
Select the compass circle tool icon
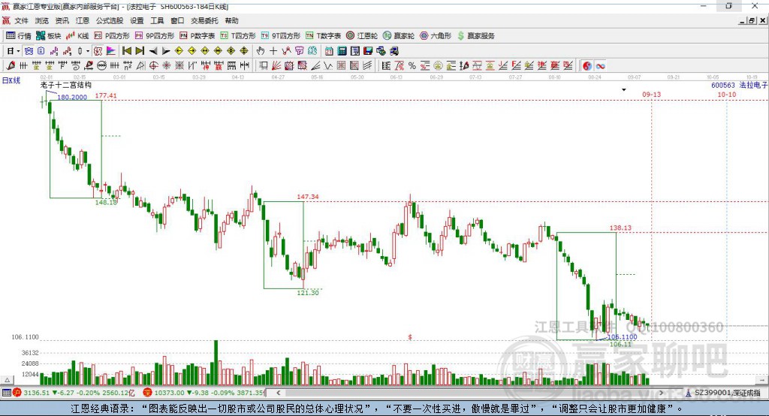[x=153, y=66]
